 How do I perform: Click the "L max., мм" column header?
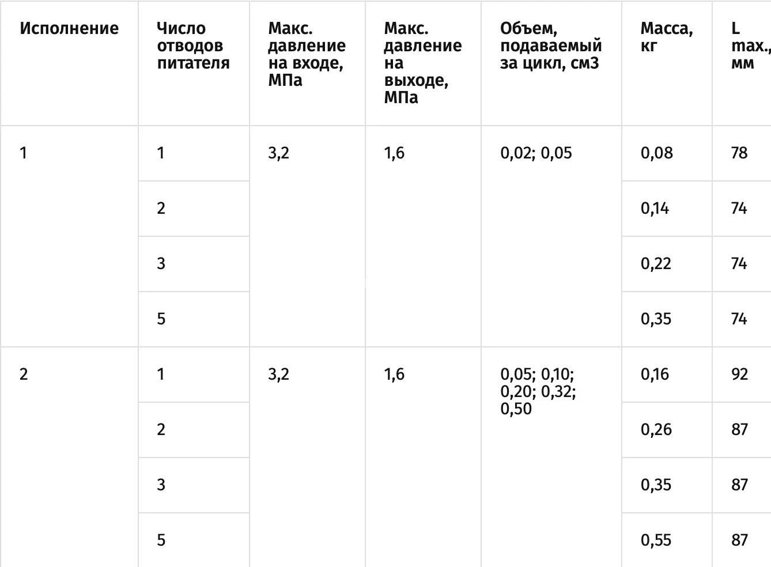tap(748, 46)
